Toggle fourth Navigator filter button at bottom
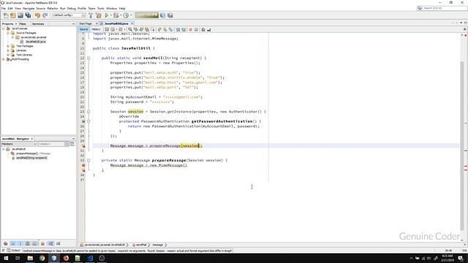The height and width of the screenshot is (263, 468). [28, 243]
